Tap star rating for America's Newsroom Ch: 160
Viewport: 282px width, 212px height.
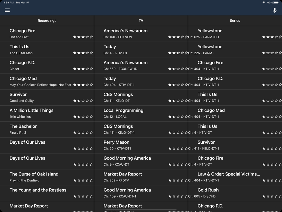coord(178,37)
